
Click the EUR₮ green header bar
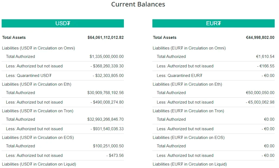213,23
